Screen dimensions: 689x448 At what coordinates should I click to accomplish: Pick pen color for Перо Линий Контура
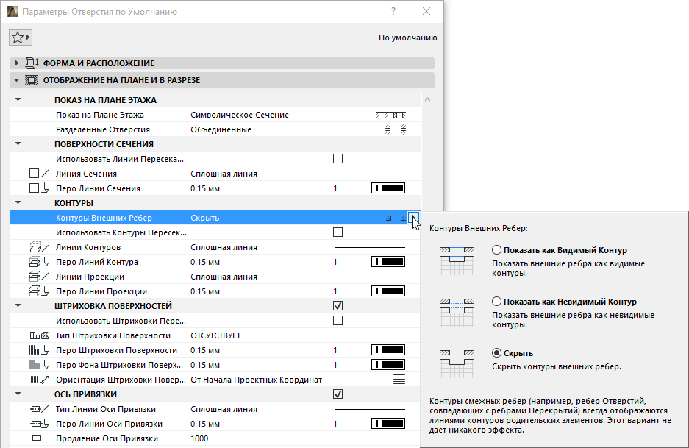388,262
